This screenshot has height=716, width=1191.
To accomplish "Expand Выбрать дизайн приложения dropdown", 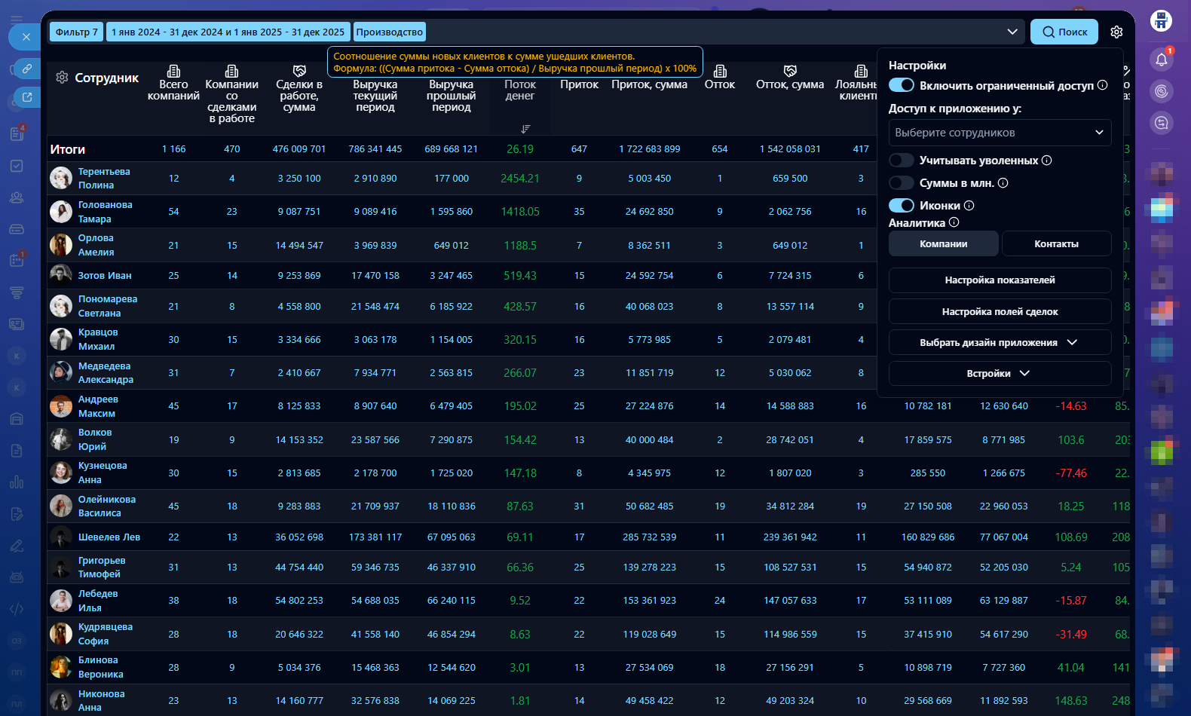I will tap(1000, 342).
